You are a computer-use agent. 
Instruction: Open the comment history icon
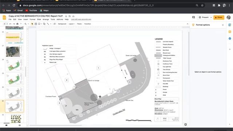click(x=193, y=17)
